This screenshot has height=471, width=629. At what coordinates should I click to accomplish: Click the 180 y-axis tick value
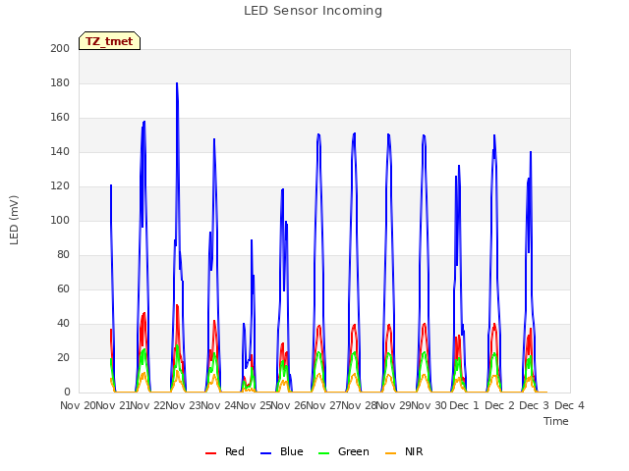pyautogui.click(x=60, y=82)
